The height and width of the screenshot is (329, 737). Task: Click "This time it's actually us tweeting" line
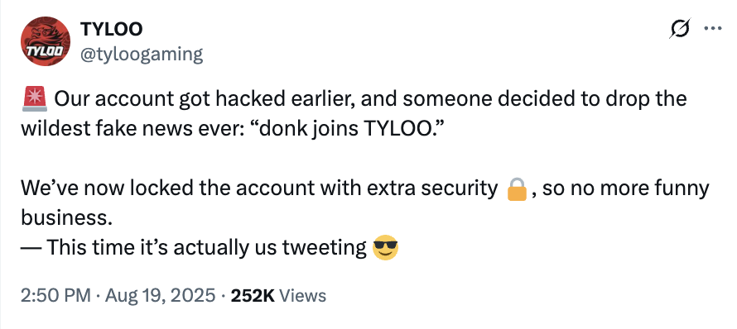click(x=207, y=248)
